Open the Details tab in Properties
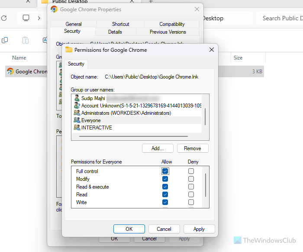The width and height of the screenshot is (303, 252). pyautogui.click(x=115, y=32)
